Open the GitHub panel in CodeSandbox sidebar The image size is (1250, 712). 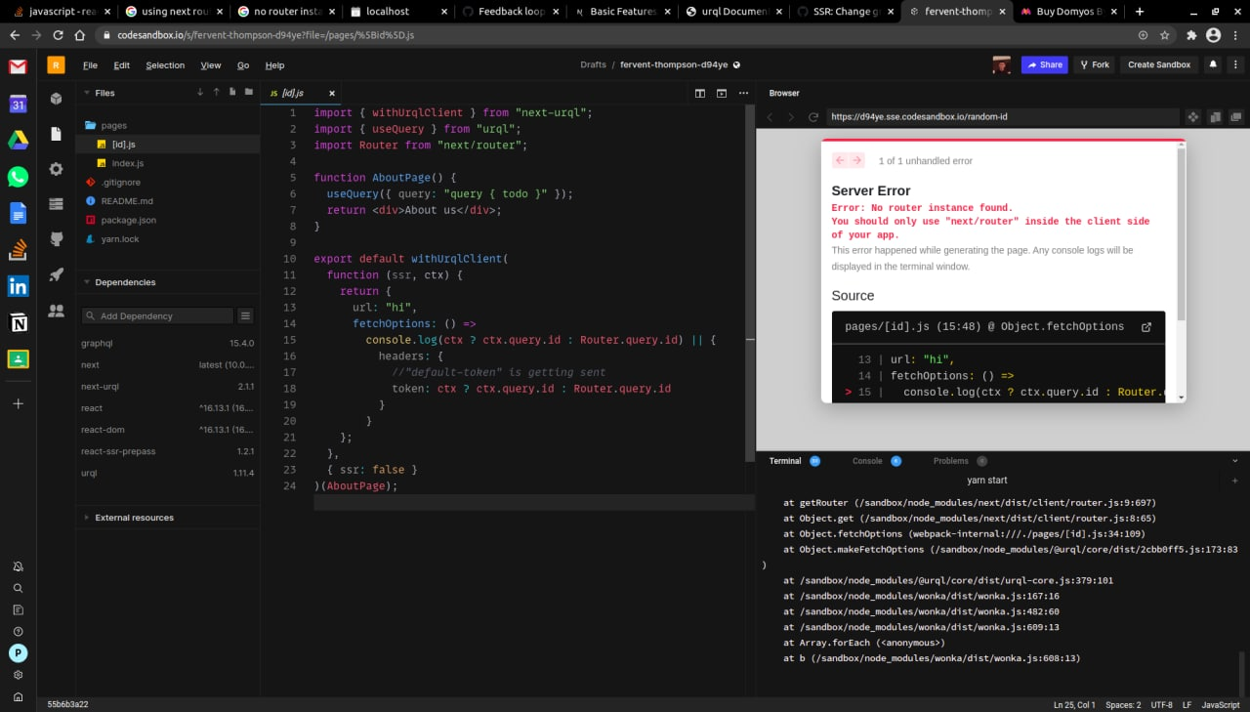(57, 238)
